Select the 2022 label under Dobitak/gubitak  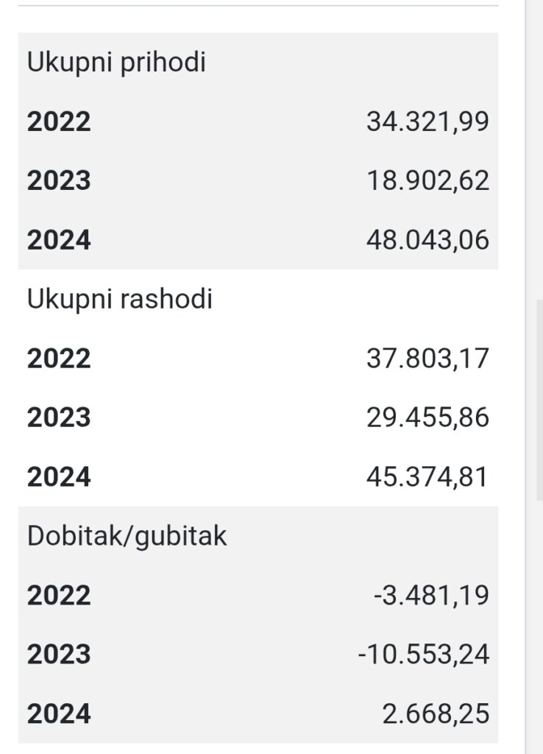59,595
